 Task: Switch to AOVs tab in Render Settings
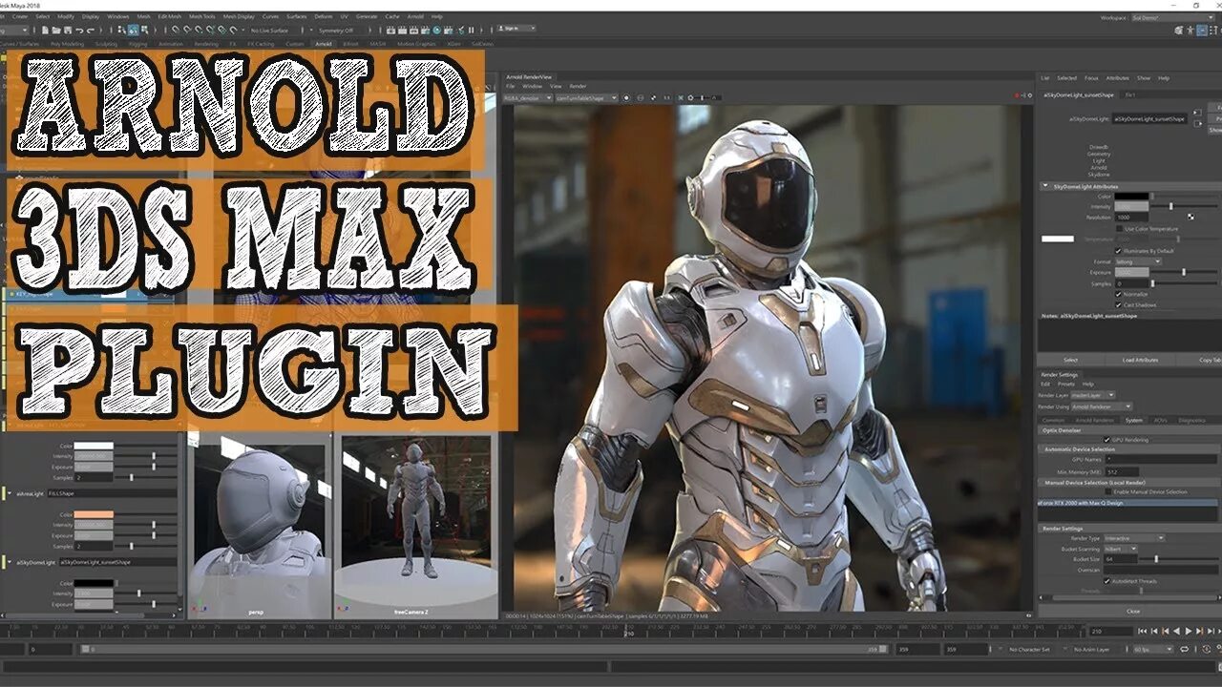[1161, 421]
